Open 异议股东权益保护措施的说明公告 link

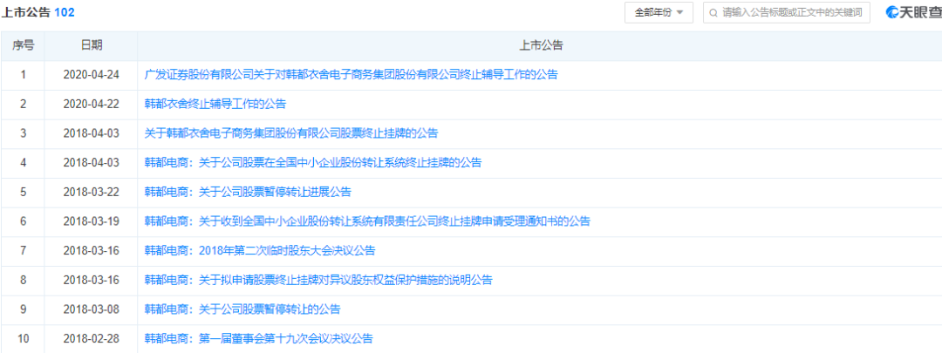318,280
